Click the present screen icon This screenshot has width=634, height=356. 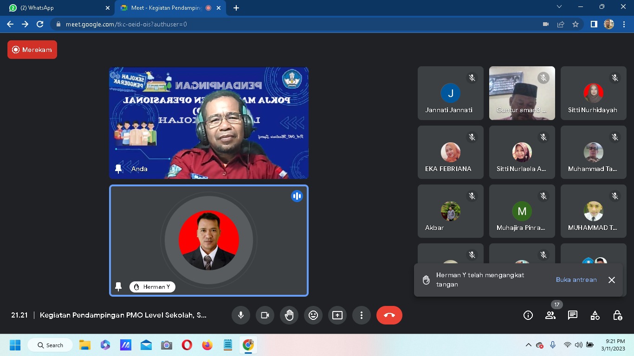337,315
